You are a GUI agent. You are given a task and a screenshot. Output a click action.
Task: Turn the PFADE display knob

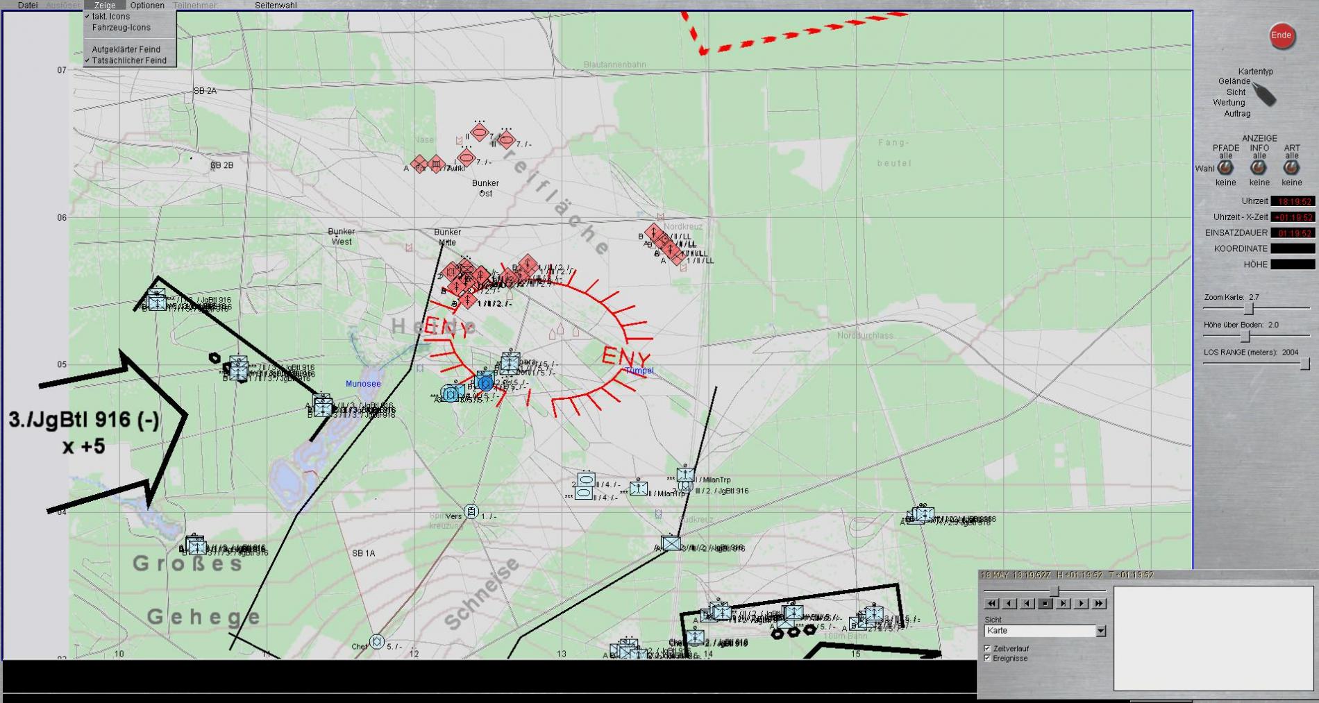pyautogui.click(x=1225, y=168)
